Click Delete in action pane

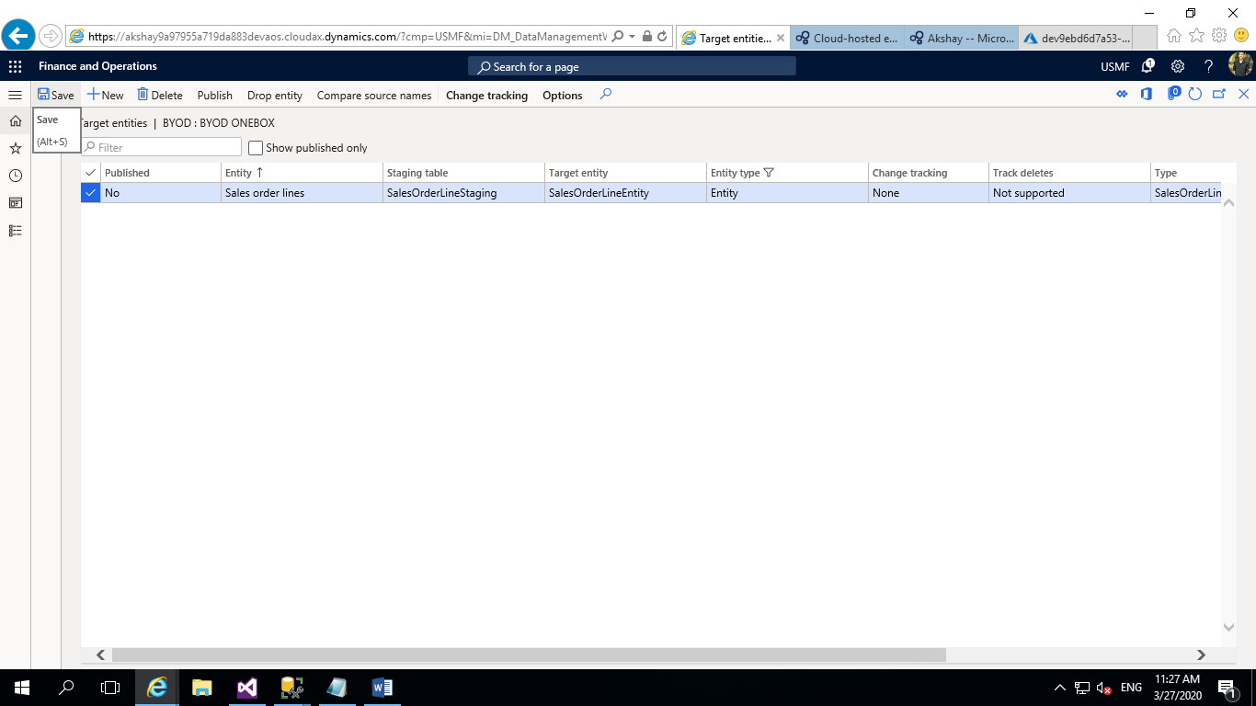click(160, 95)
